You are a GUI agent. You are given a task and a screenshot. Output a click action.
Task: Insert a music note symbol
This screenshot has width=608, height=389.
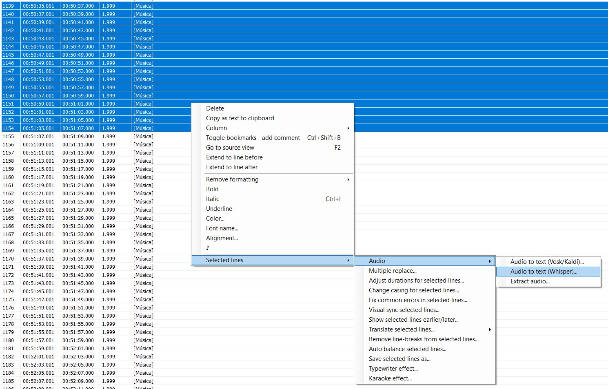208,248
